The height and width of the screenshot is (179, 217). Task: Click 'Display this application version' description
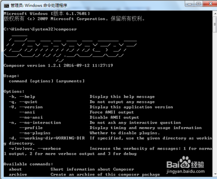(x=132, y=107)
